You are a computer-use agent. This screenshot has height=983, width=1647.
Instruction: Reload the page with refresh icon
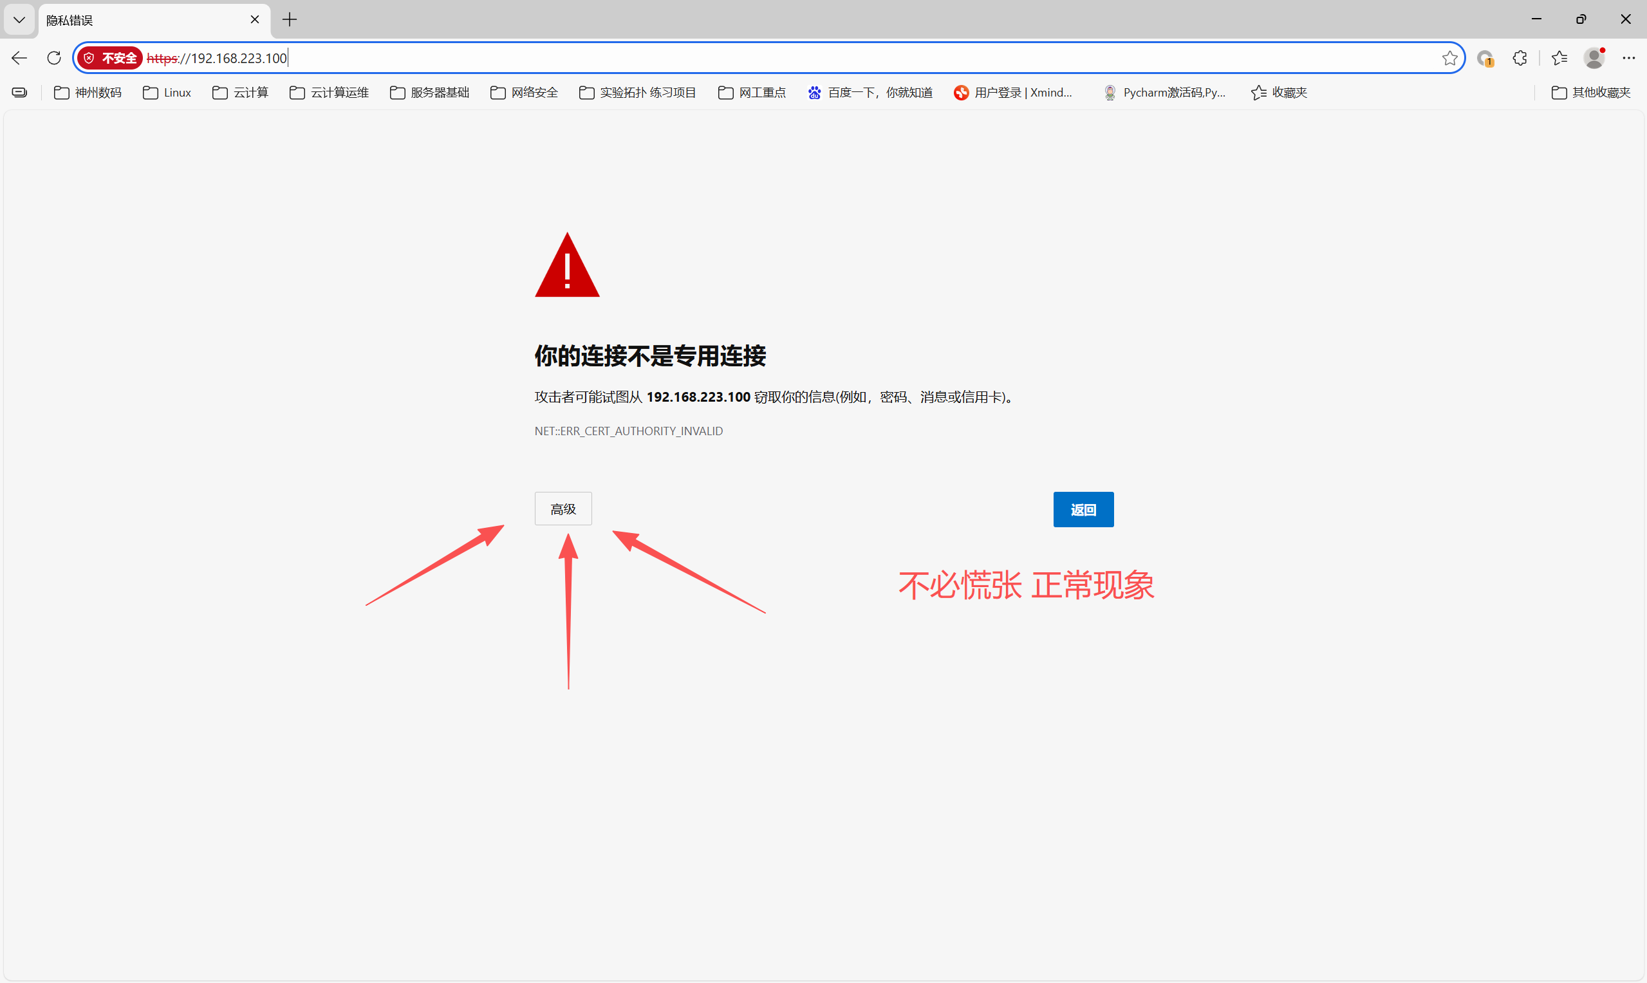coord(54,59)
